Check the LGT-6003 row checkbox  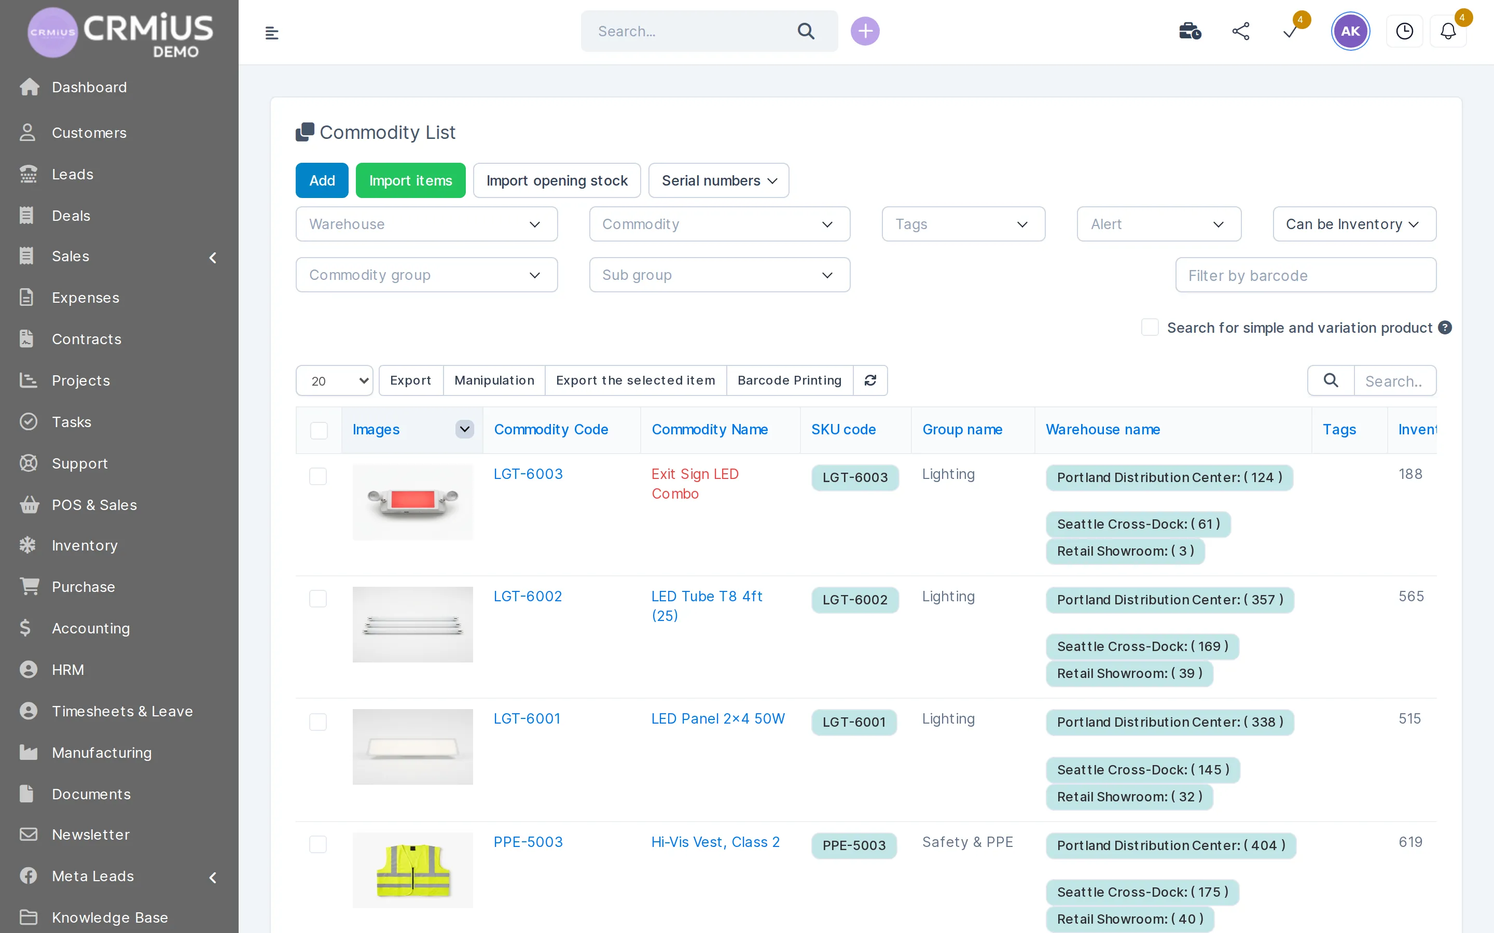coord(318,476)
